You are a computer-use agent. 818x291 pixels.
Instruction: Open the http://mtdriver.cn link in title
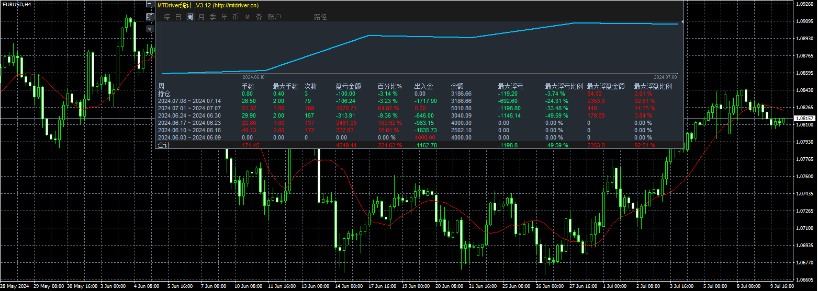point(236,5)
